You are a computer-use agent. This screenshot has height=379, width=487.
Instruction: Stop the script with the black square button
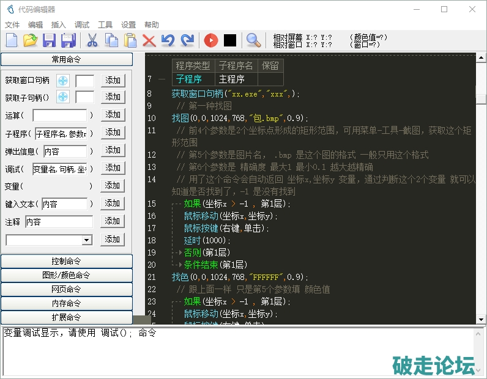[x=229, y=41]
